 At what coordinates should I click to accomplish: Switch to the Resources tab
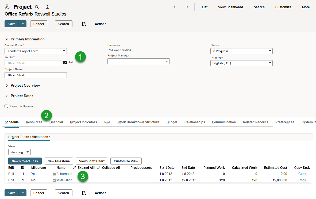(x=34, y=122)
